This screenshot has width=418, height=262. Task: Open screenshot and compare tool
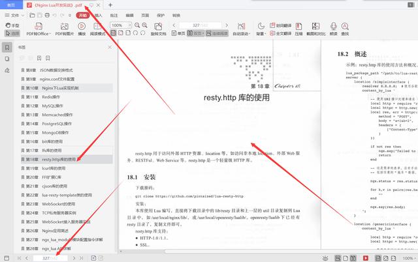tap(316, 29)
